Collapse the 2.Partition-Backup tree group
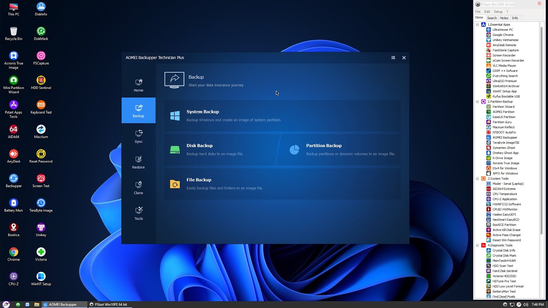Viewport: 548px width, 308px height. pyautogui.click(x=477, y=102)
